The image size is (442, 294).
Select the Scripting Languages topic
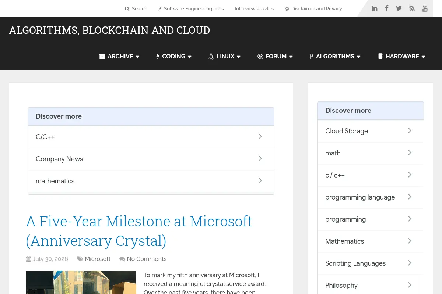pos(371,263)
